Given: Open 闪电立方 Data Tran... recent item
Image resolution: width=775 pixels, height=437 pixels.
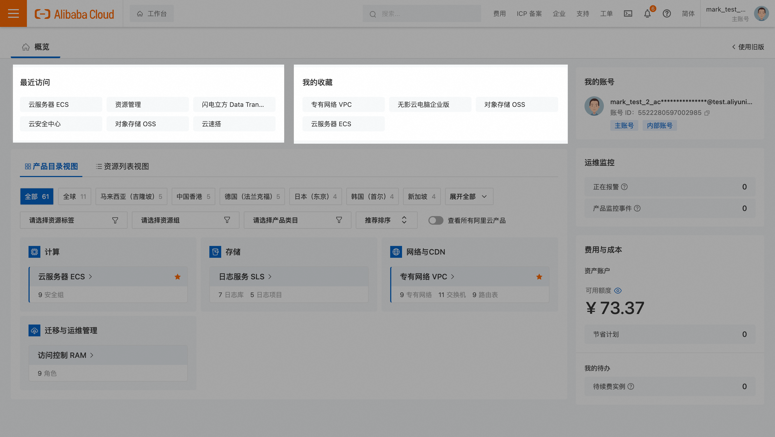Looking at the screenshot, I should [234, 104].
